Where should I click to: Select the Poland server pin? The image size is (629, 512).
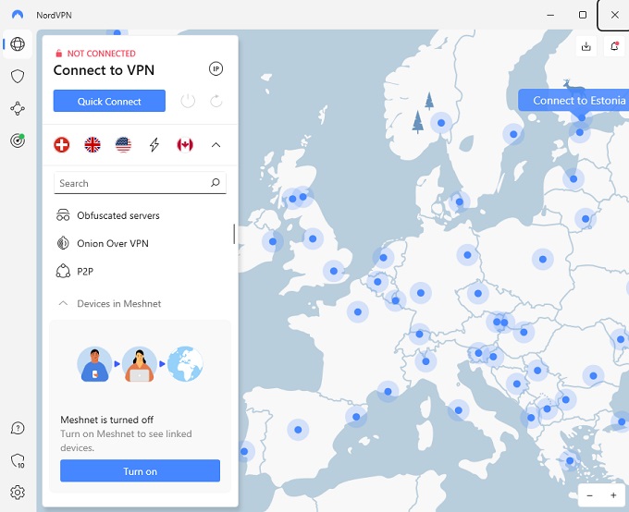click(543, 259)
